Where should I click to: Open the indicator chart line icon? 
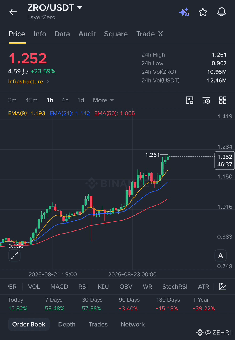click(223, 287)
